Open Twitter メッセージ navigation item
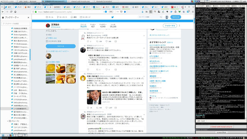247x139 pixels. [85, 17]
